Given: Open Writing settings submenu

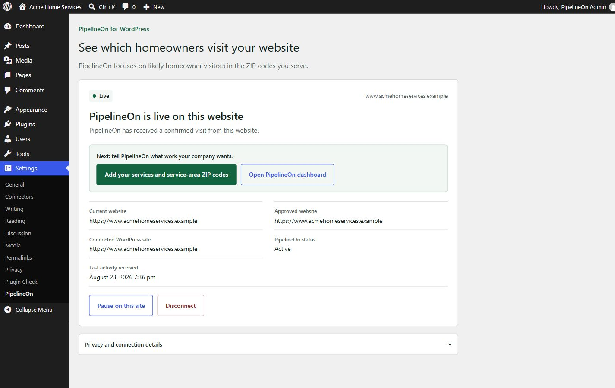Looking at the screenshot, I should pyautogui.click(x=14, y=209).
